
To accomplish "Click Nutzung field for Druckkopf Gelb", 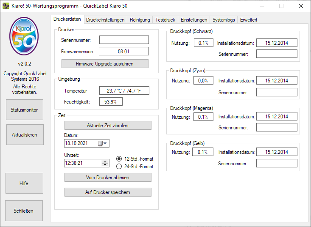I will point(203,152).
